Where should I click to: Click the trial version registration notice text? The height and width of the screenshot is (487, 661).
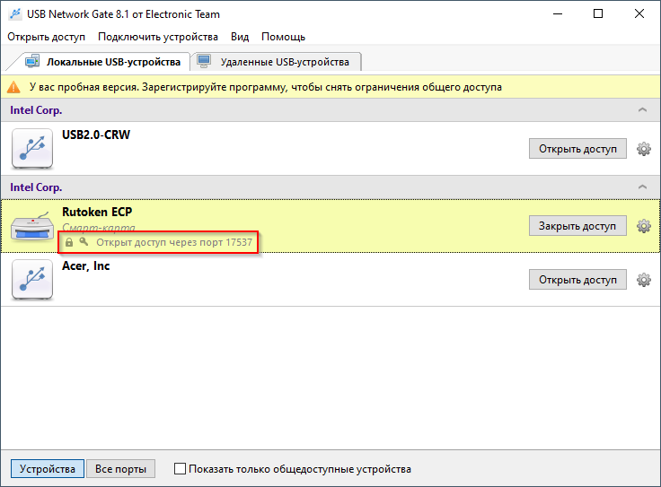click(x=266, y=87)
